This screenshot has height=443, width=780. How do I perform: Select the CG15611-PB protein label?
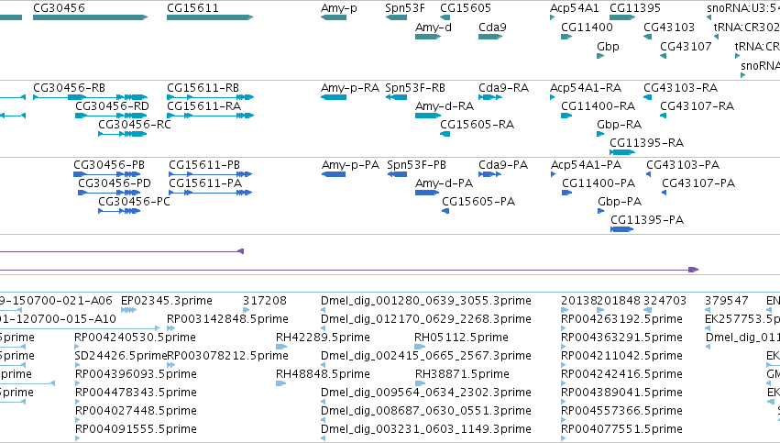pos(204,165)
